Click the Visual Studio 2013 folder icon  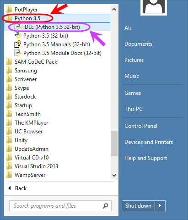click(x=9, y=166)
